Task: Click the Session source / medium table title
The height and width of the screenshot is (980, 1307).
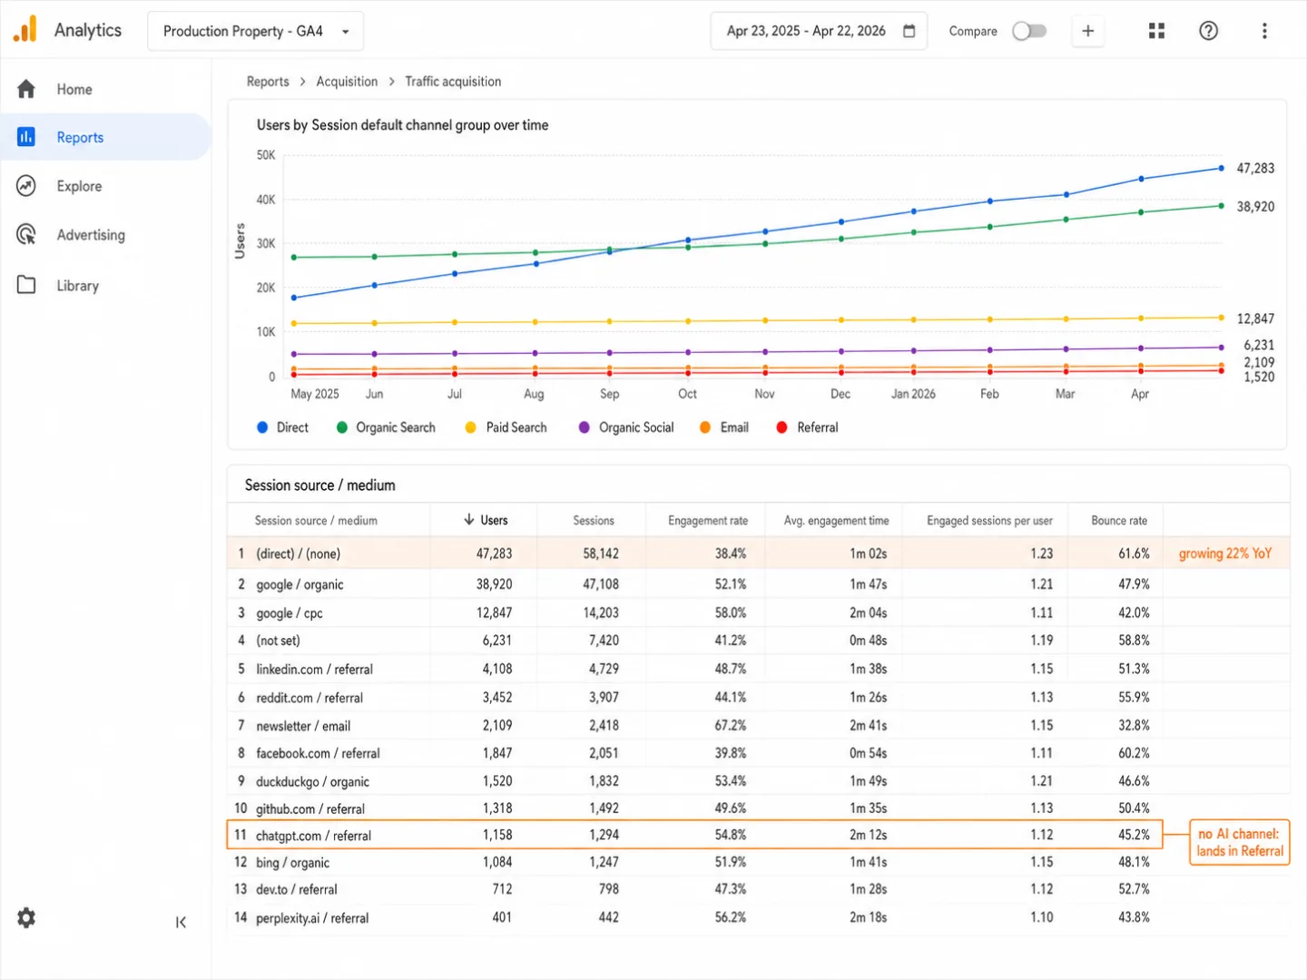Action: coord(319,485)
